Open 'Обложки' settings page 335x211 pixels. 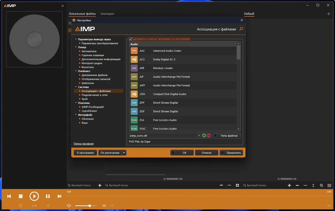click(87, 119)
